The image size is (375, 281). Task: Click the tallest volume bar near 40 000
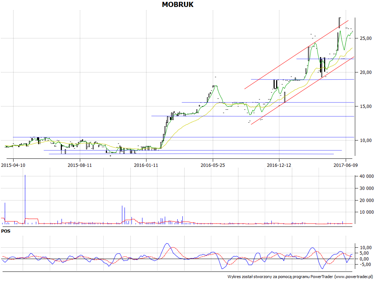25,199
